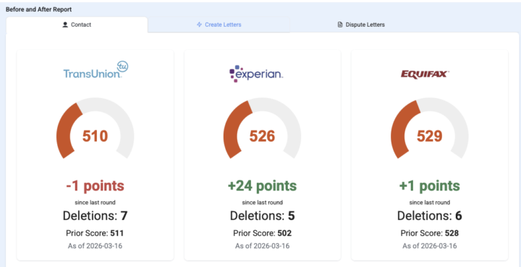The width and height of the screenshot is (521, 267).
Task: Click the TransUnion logo
Action: 96,70
